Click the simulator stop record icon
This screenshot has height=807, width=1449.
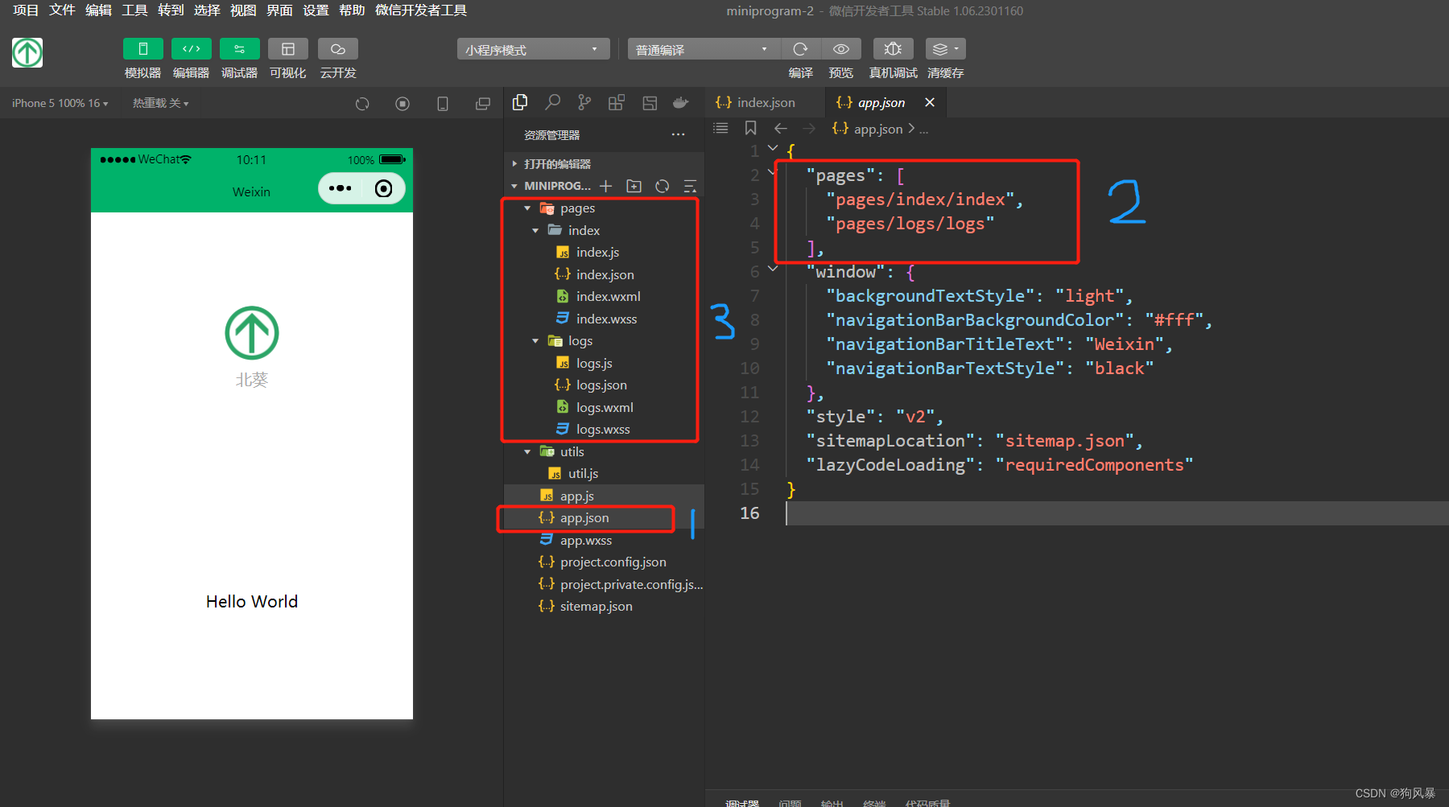402,103
